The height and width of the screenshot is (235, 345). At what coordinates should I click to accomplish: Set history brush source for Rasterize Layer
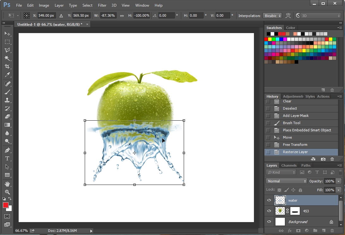pyautogui.click(x=268, y=152)
